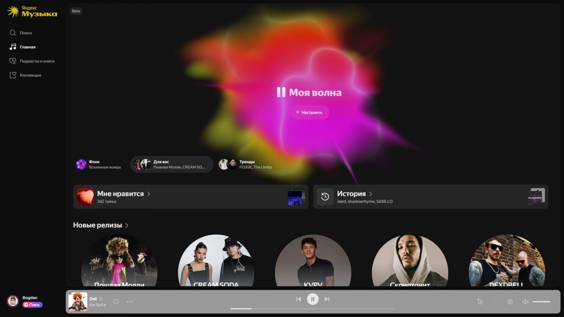Open Новые релизы heading
The width and height of the screenshot is (564, 317).
click(97, 225)
